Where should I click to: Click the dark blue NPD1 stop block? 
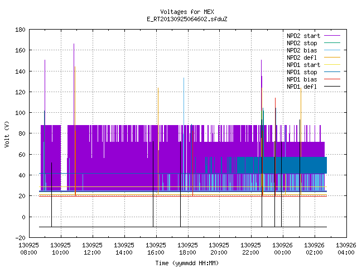tap(282, 165)
